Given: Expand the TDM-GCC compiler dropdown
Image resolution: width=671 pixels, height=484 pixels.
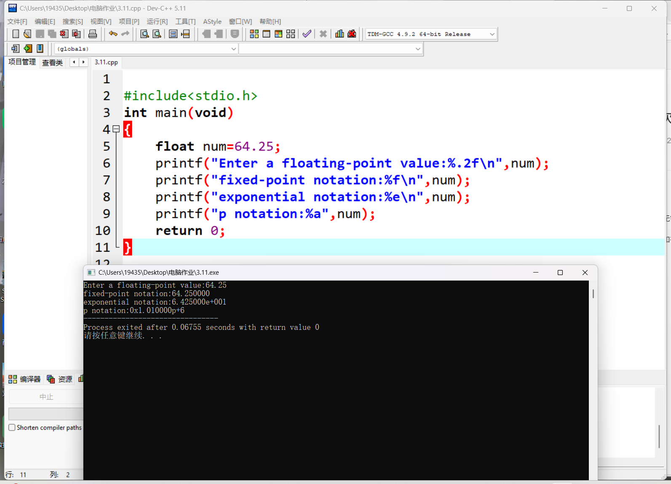Looking at the screenshot, I should [492, 34].
